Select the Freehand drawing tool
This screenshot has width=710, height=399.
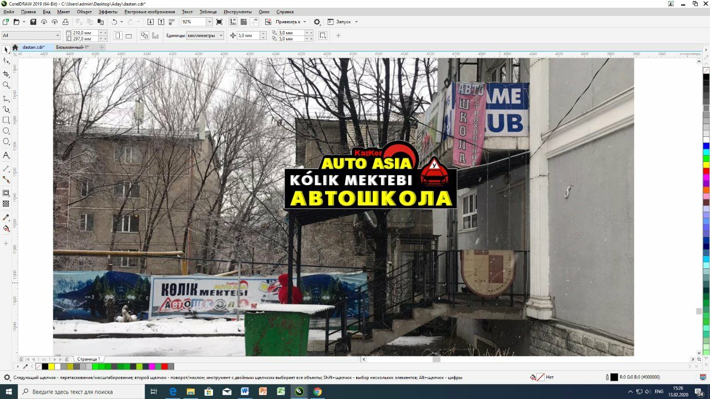[6, 98]
